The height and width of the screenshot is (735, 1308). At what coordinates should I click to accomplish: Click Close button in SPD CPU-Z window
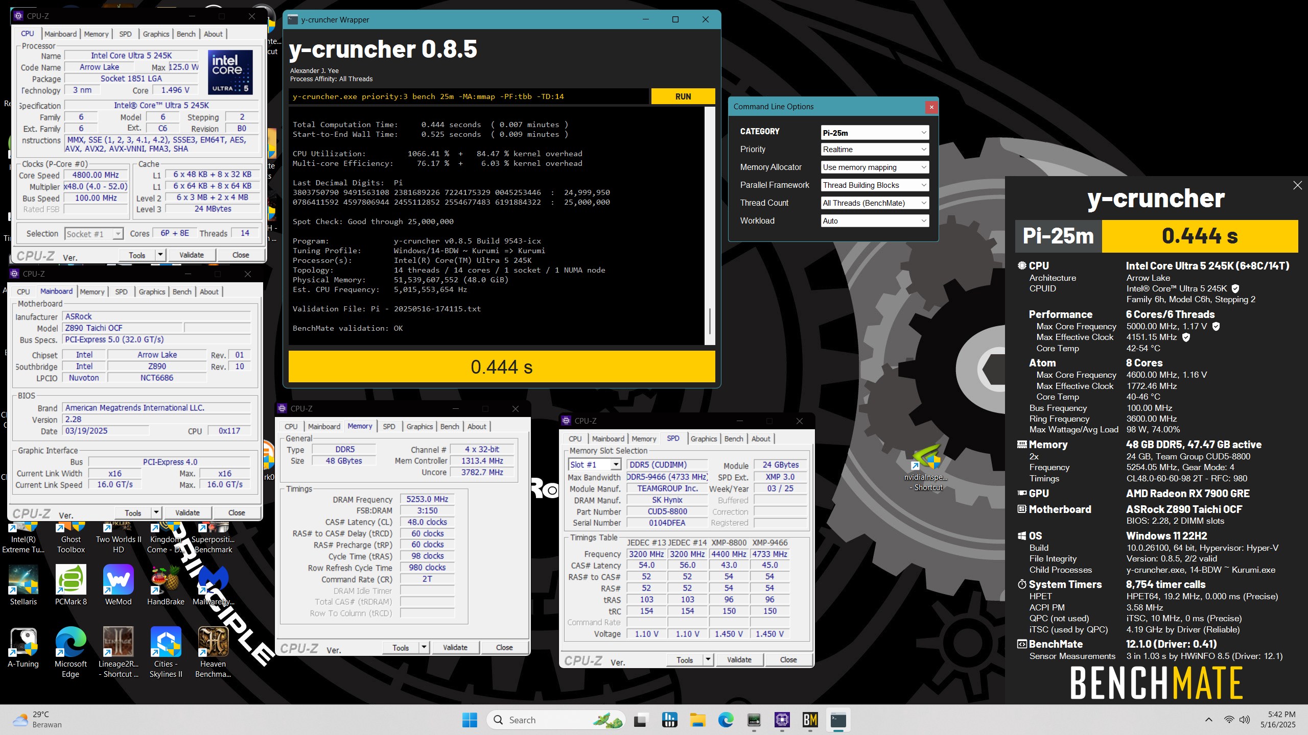coord(788,659)
